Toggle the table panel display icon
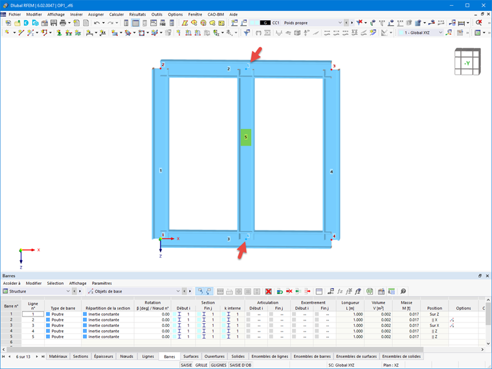 (x=135, y=23)
